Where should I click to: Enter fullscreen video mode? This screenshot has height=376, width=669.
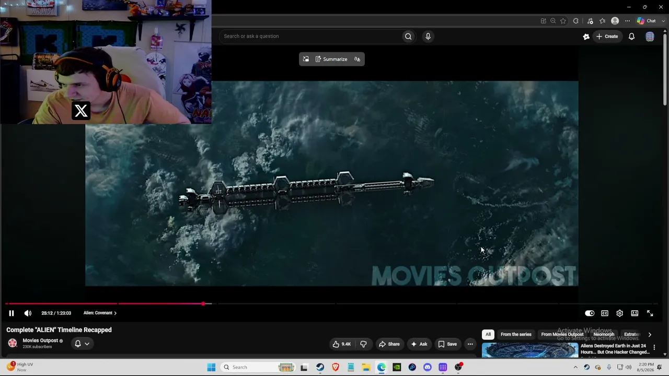pos(650,313)
